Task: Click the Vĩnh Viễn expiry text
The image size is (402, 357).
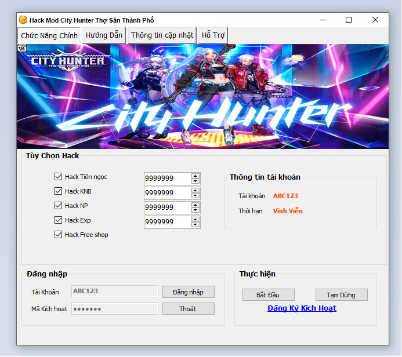Action: pyautogui.click(x=288, y=211)
